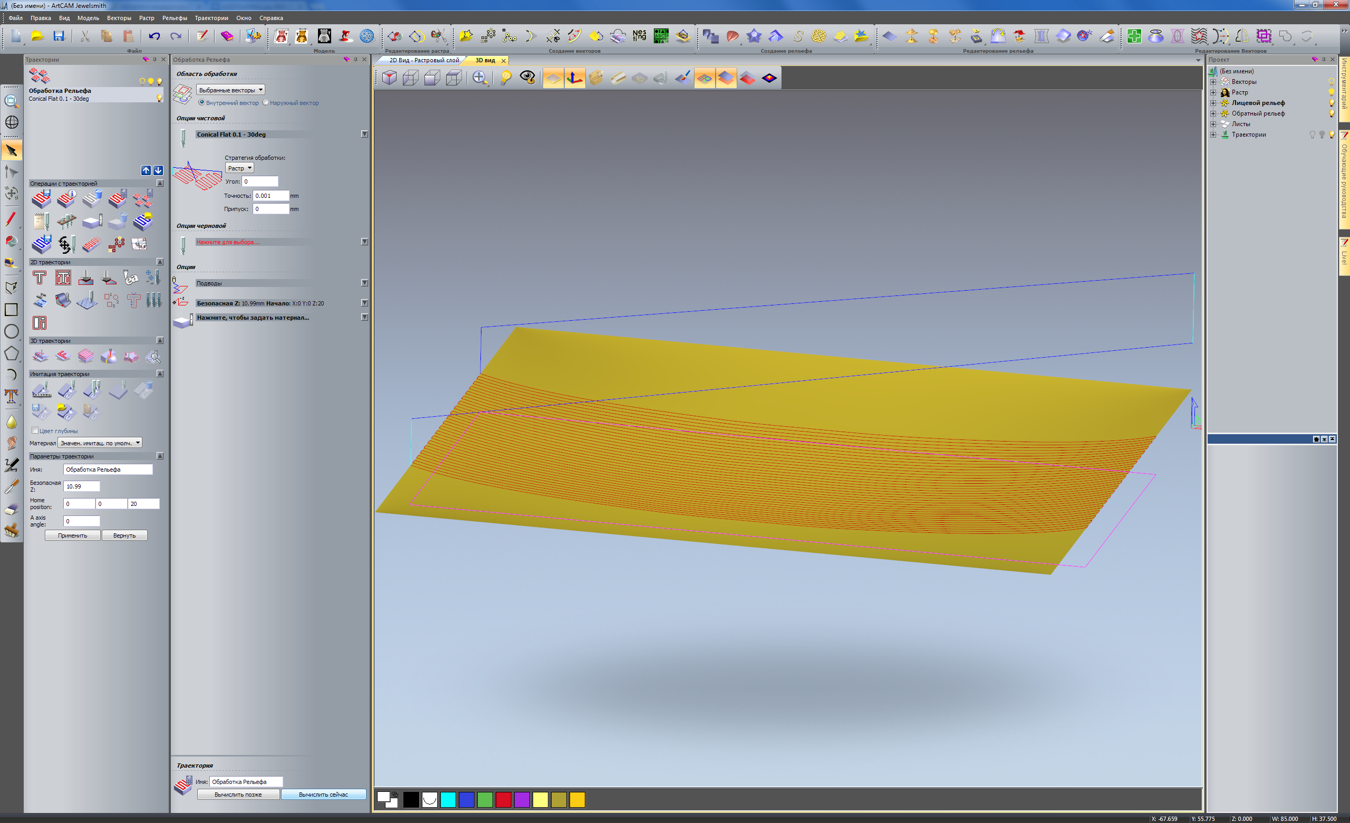Expand the Векторы tree node

click(1213, 82)
